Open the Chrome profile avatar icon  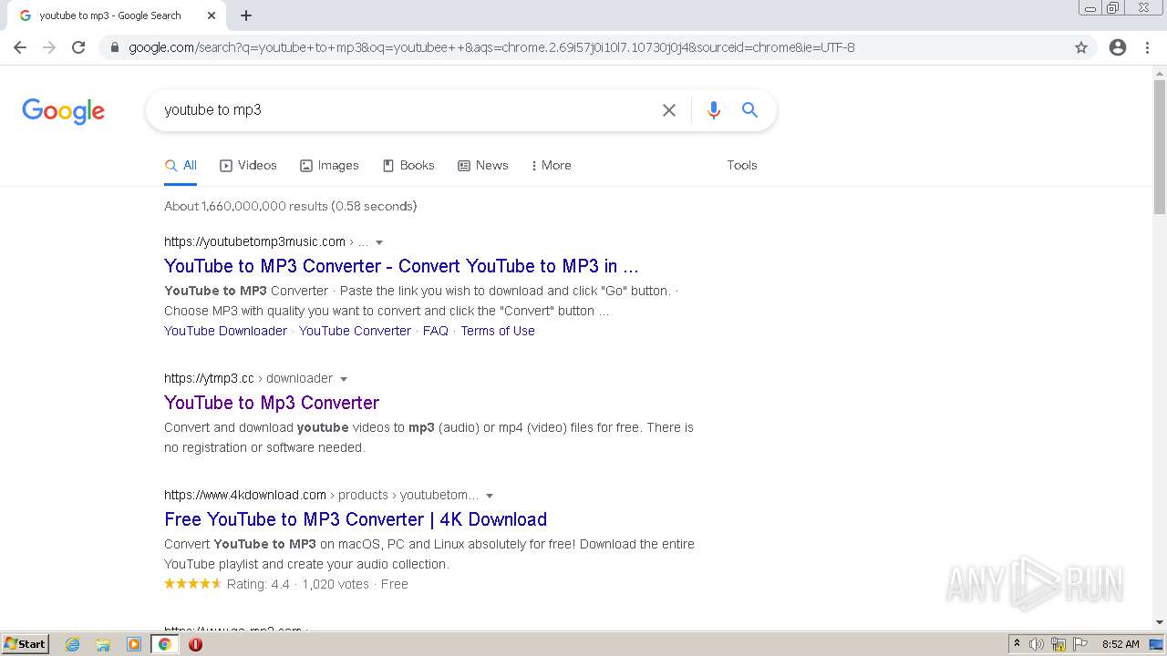(x=1118, y=47)
